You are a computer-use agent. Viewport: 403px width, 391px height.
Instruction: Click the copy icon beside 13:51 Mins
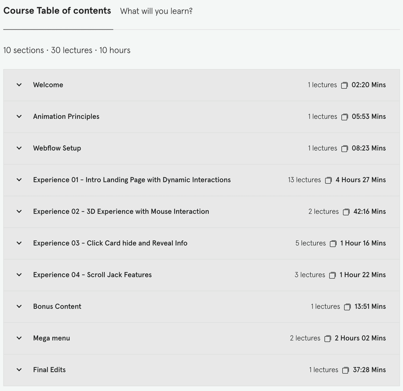347,307
